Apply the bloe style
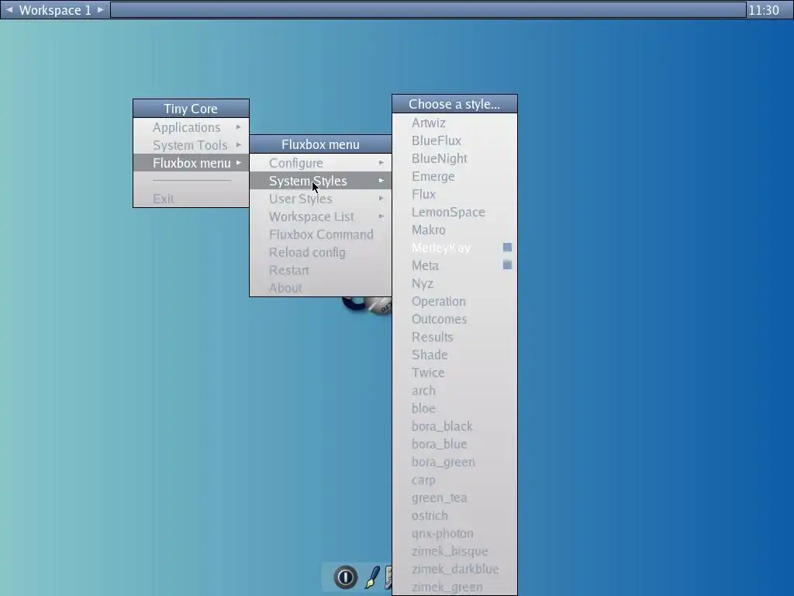 coord(454,408)
